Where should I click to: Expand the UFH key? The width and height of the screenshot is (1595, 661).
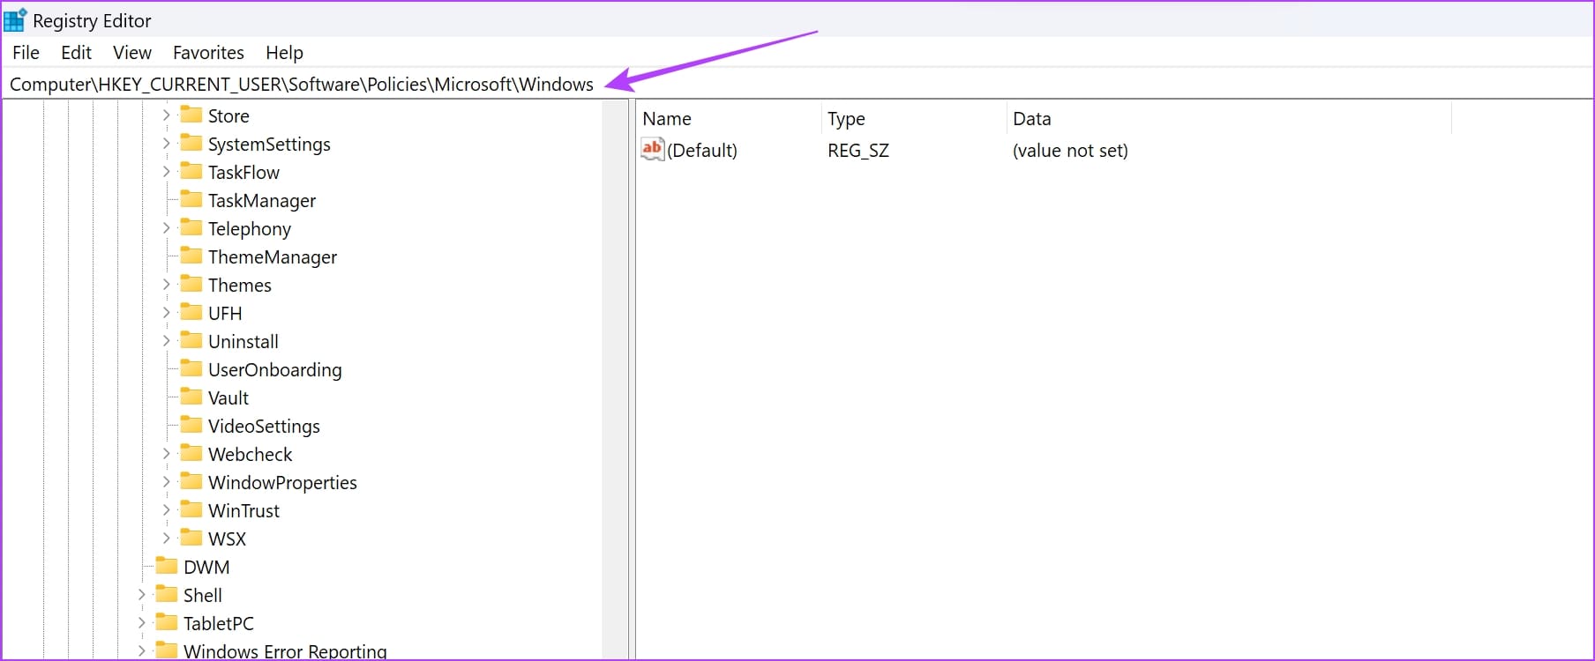pyautogui.click(x=166, y=313)
